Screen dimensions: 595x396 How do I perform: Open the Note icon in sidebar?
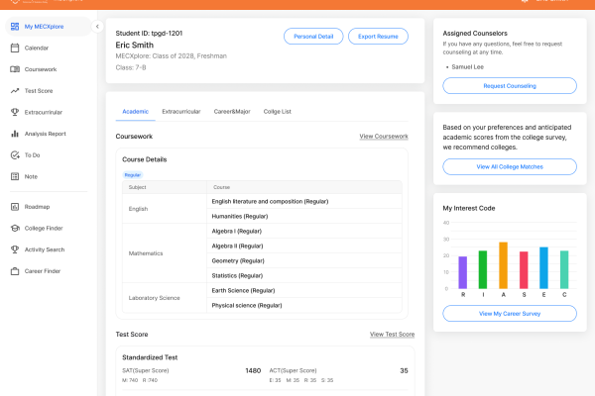[15, 176]
